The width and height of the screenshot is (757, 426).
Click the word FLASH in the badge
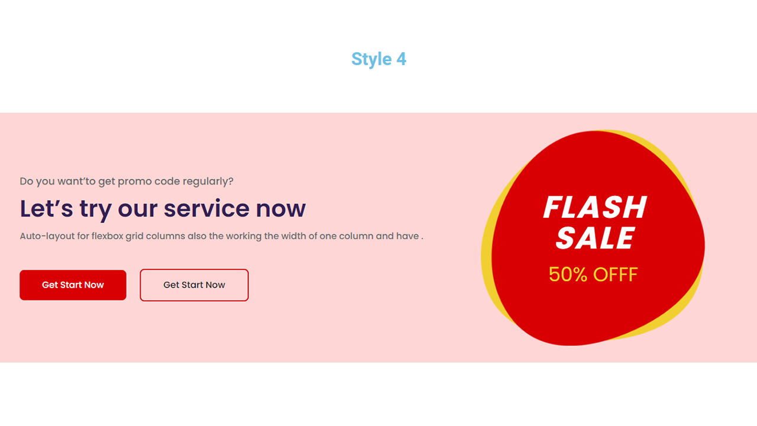coord(595,208)
